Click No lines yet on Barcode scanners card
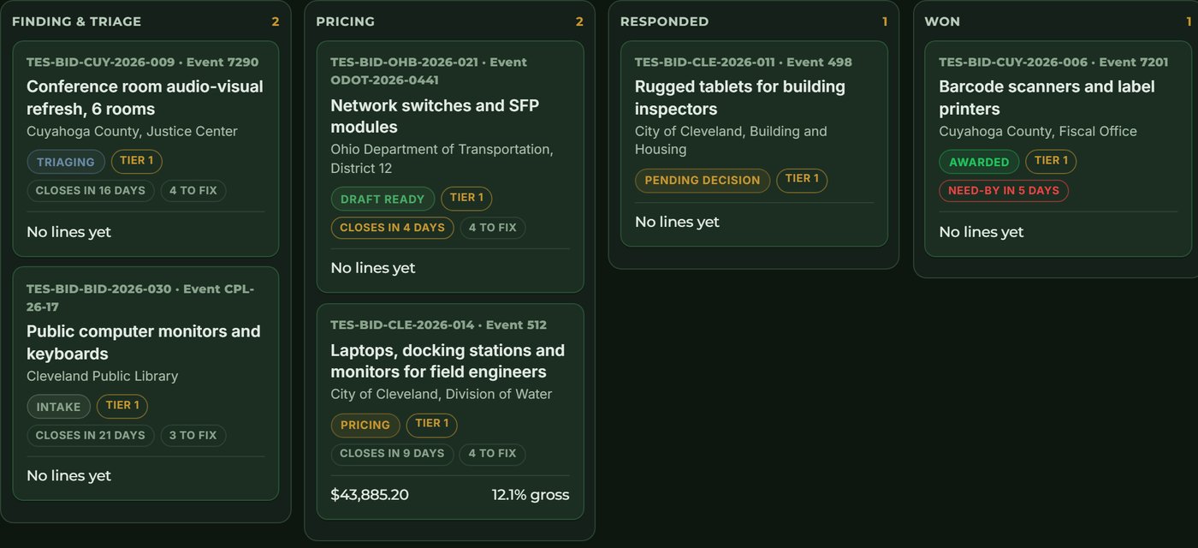The width and height of the screenshot is (1198, 548). [982, 232]
